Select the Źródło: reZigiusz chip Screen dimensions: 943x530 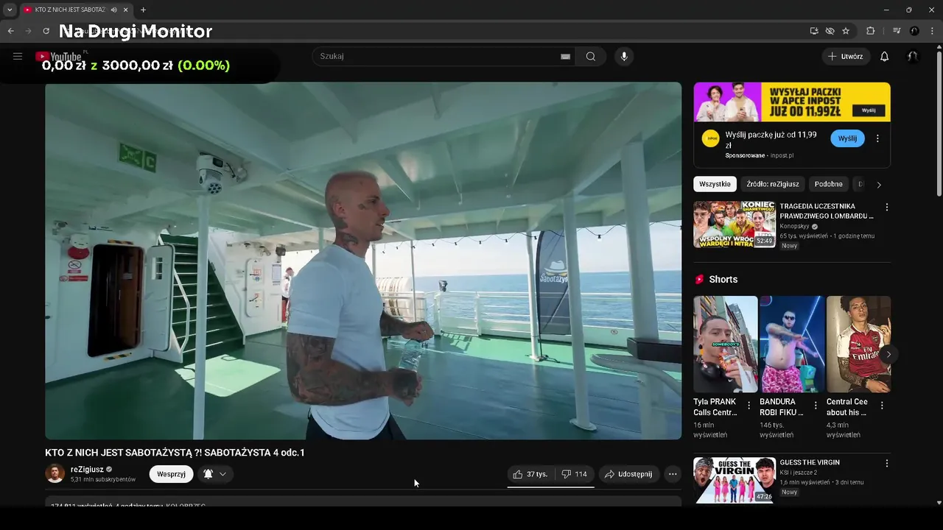tap(772, 184)
